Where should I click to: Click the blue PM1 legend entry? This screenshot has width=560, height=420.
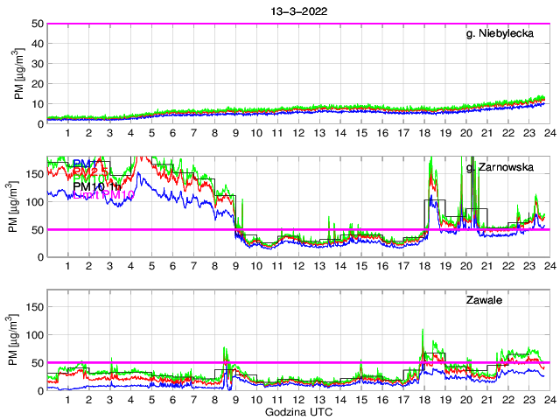(x=86, y=164)
